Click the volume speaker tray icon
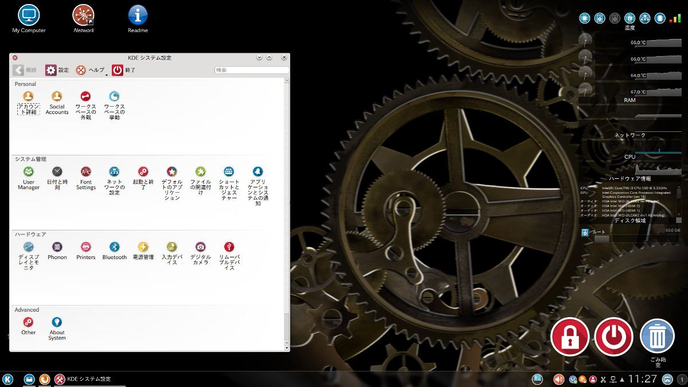688x387 pixels. click(x=558, y=379)
